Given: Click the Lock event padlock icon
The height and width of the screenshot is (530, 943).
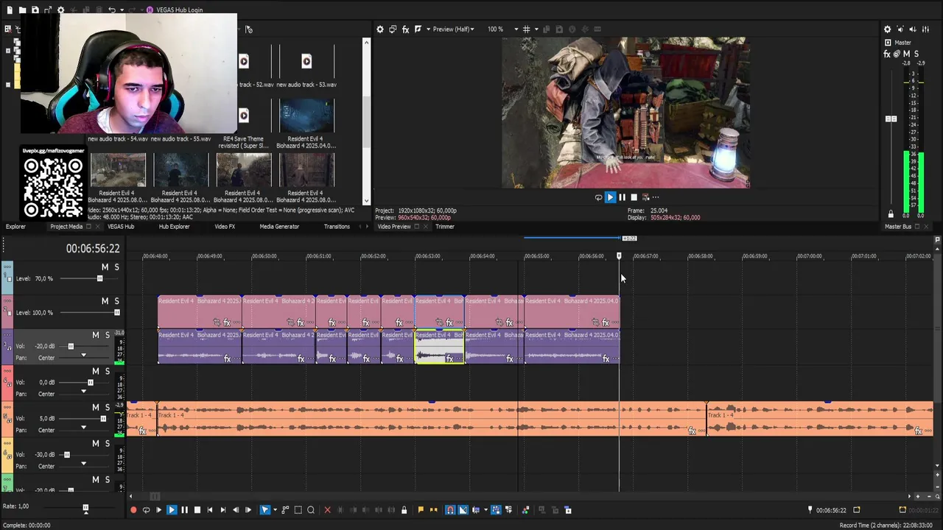Looking at the screenshot, I should coord(404,509).
